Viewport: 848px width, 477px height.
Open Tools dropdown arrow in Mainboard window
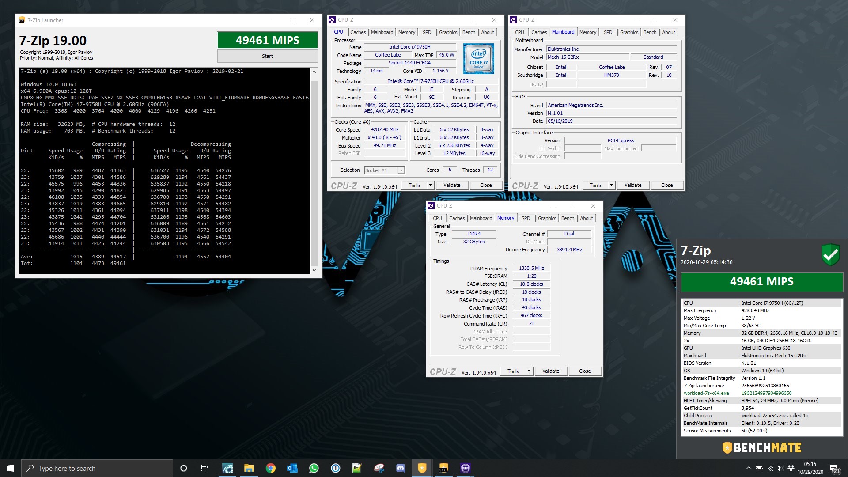611,185
